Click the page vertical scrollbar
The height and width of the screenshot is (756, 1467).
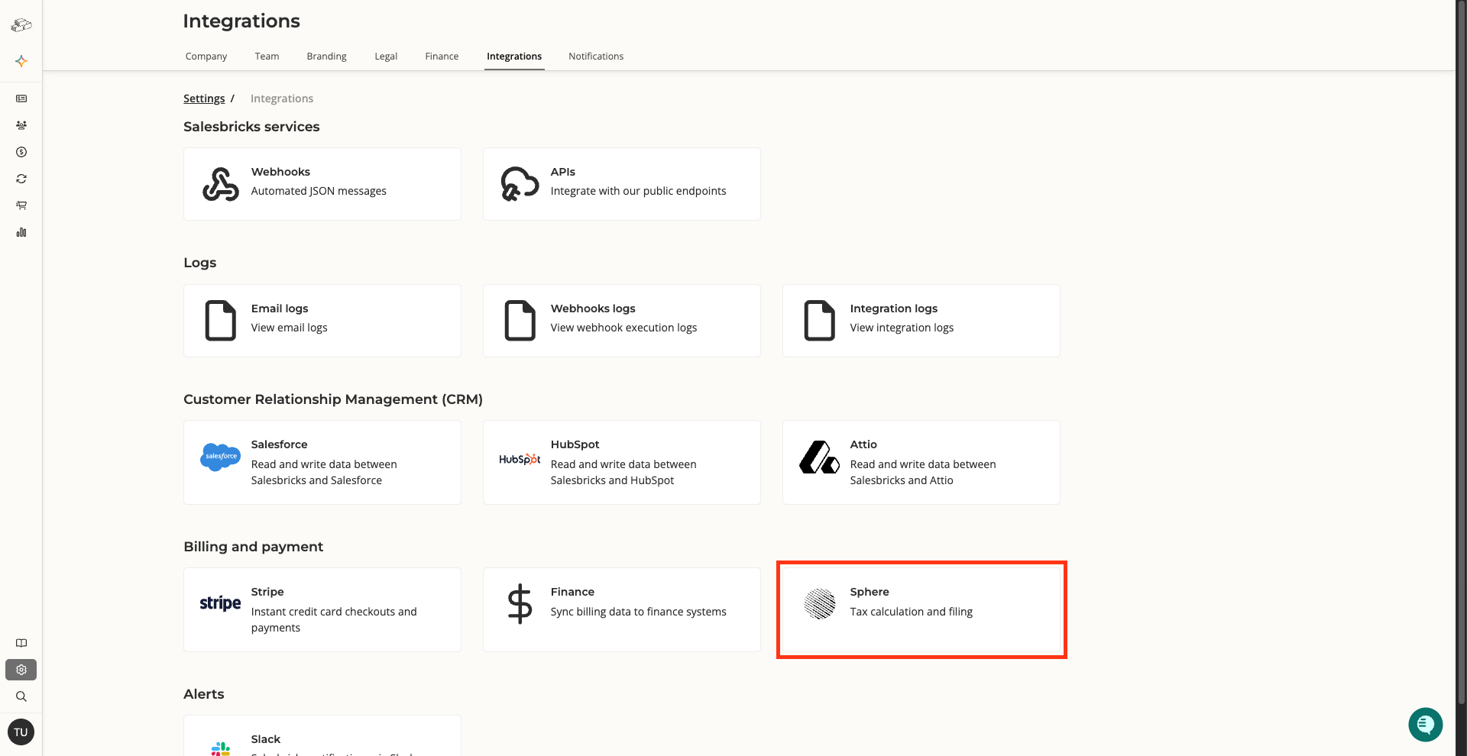click(x=1461, y=344)
